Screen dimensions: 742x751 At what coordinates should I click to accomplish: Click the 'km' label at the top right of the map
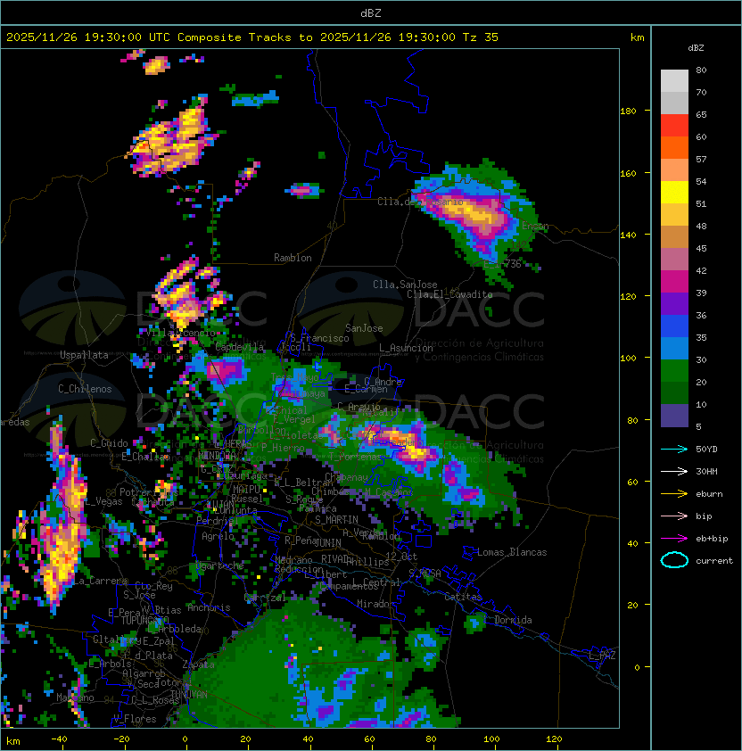tap(637, 37)
